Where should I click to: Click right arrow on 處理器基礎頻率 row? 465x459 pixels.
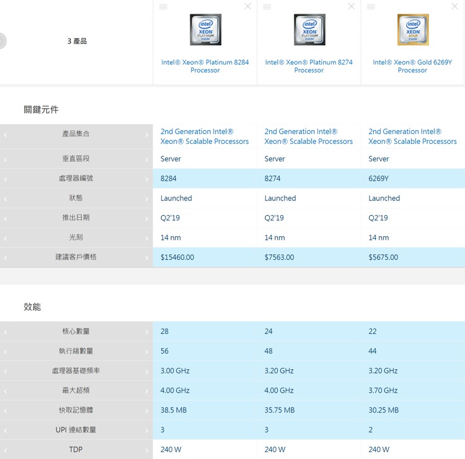(x=147, y=372)
